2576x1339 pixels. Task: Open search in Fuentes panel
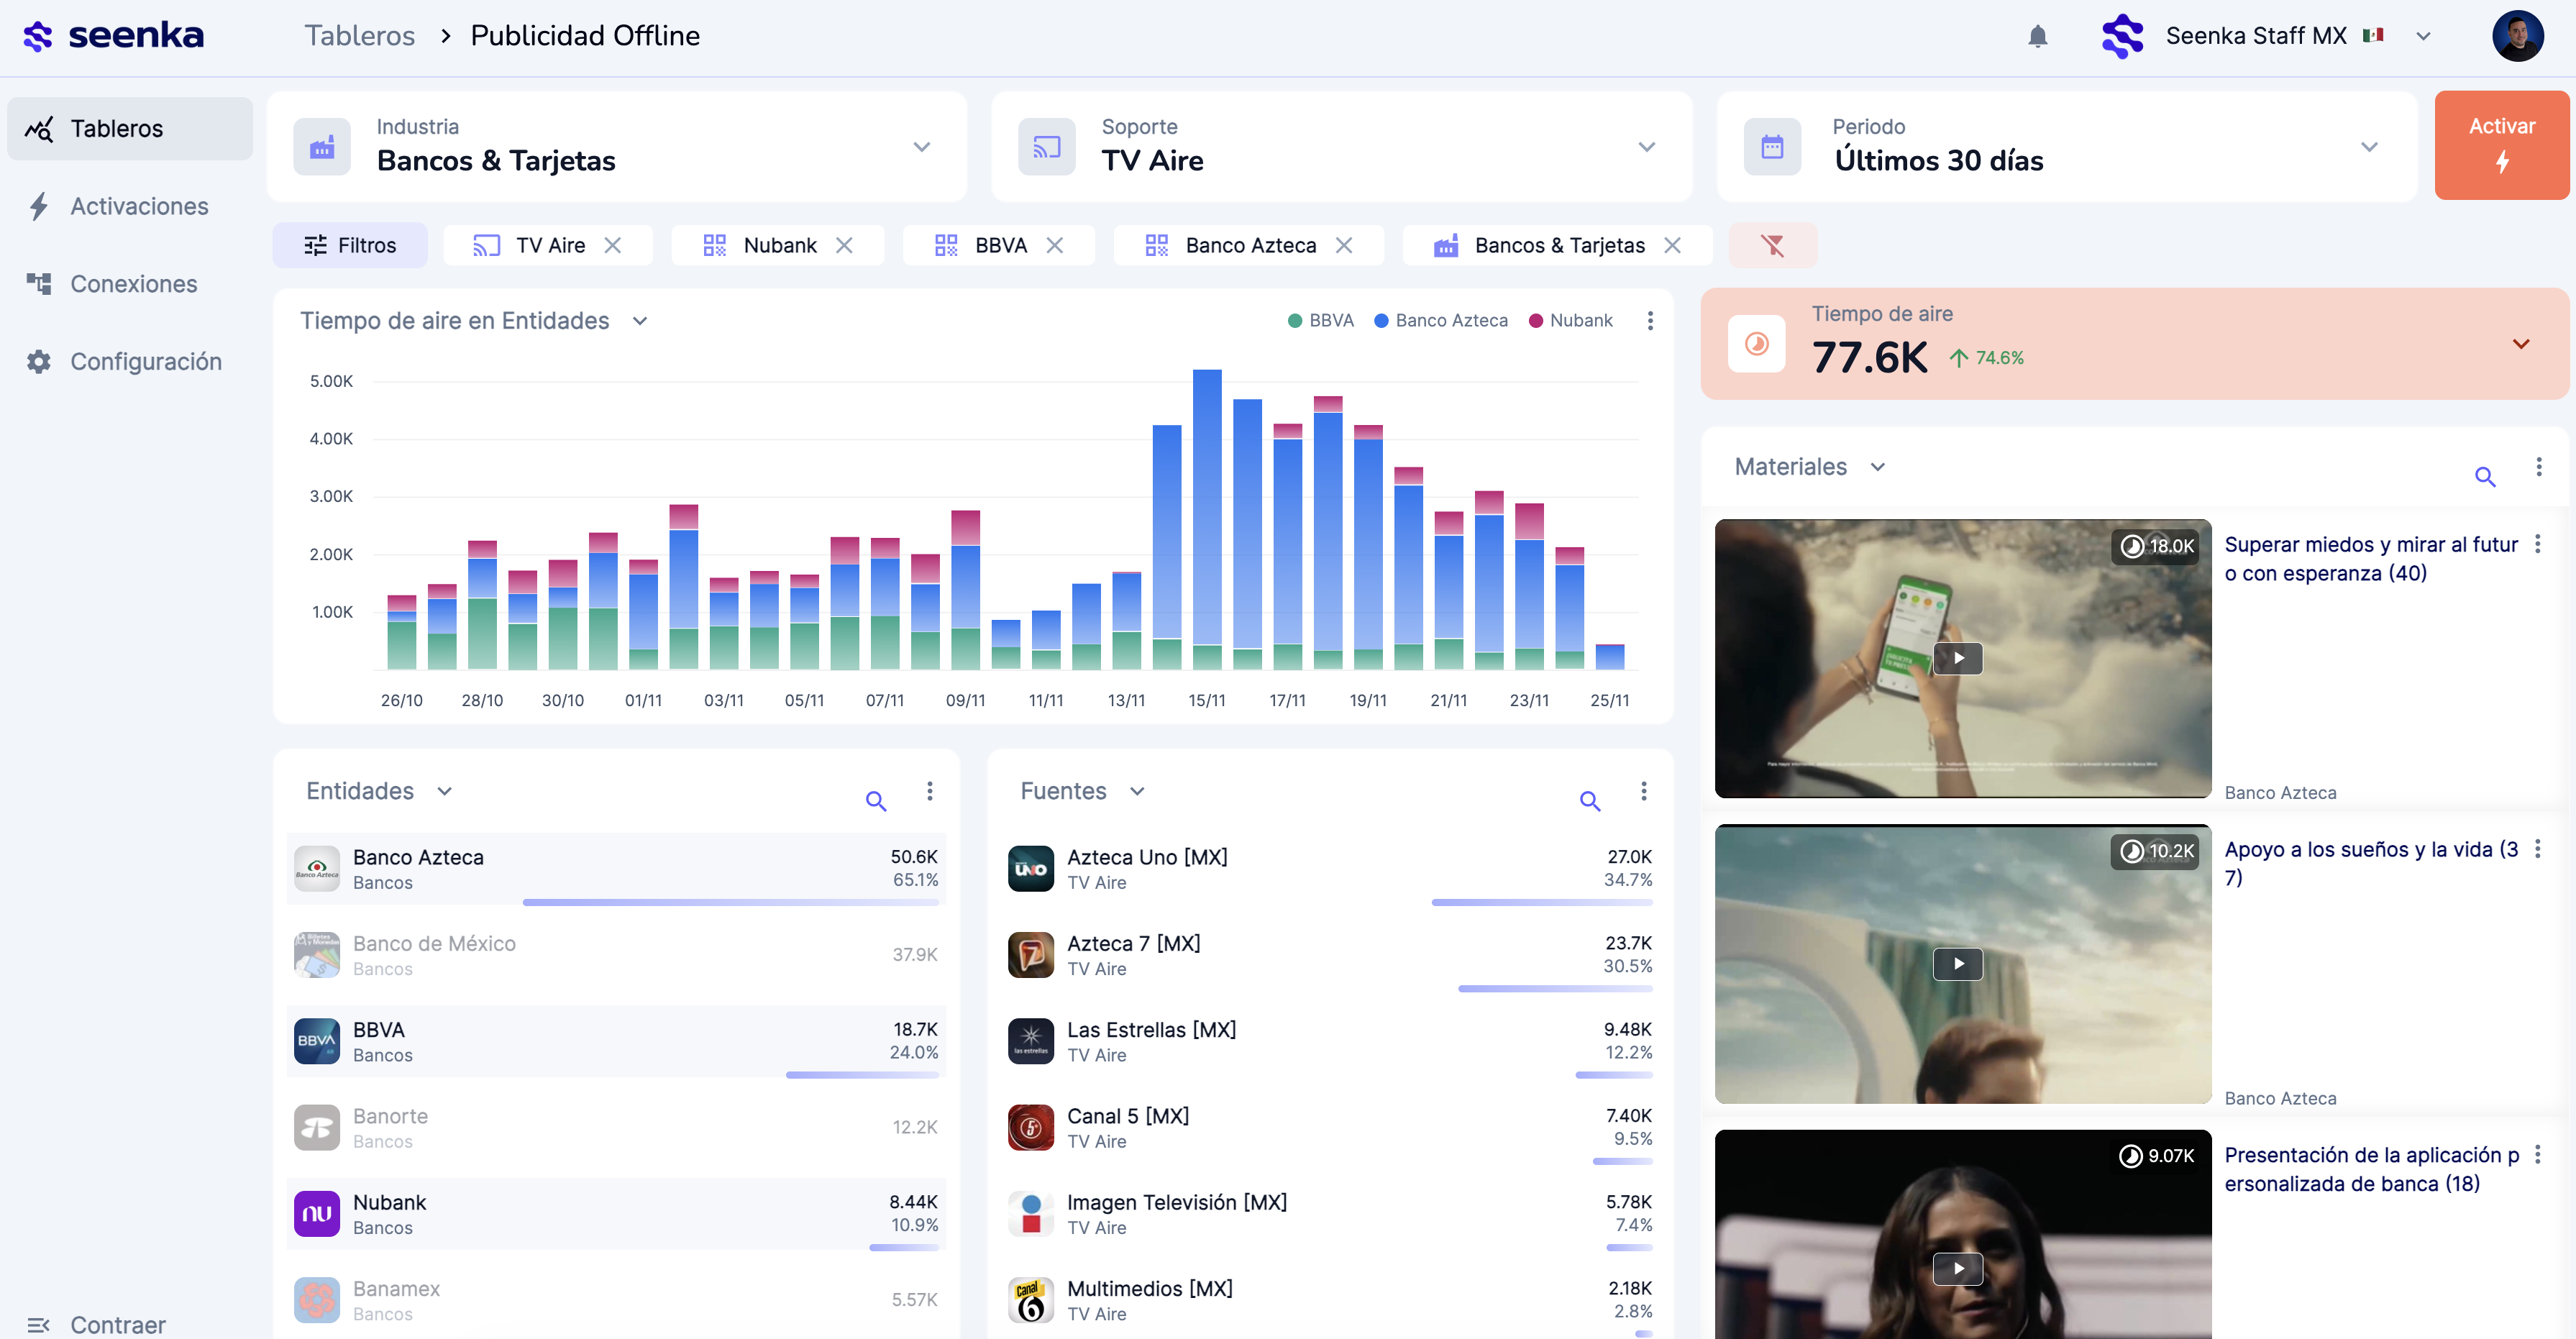pos(1589,800)
